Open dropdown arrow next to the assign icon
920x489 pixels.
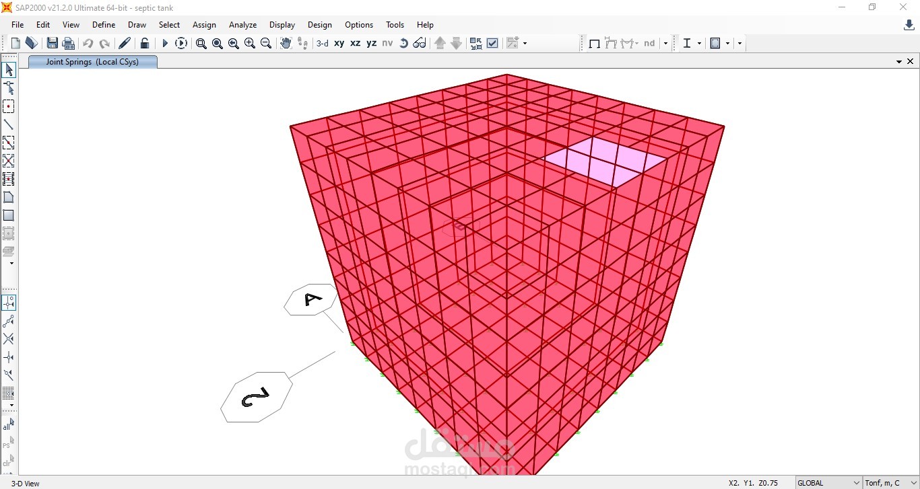525,43
